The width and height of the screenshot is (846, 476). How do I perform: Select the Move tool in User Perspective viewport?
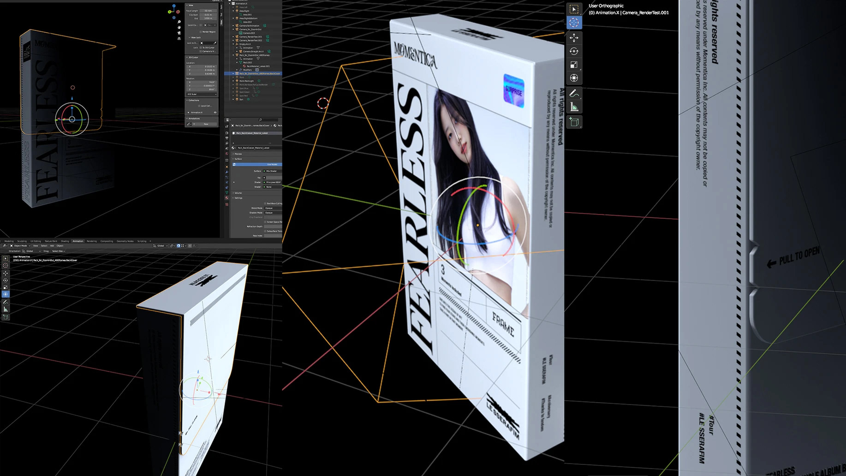(x=6, y=274)
